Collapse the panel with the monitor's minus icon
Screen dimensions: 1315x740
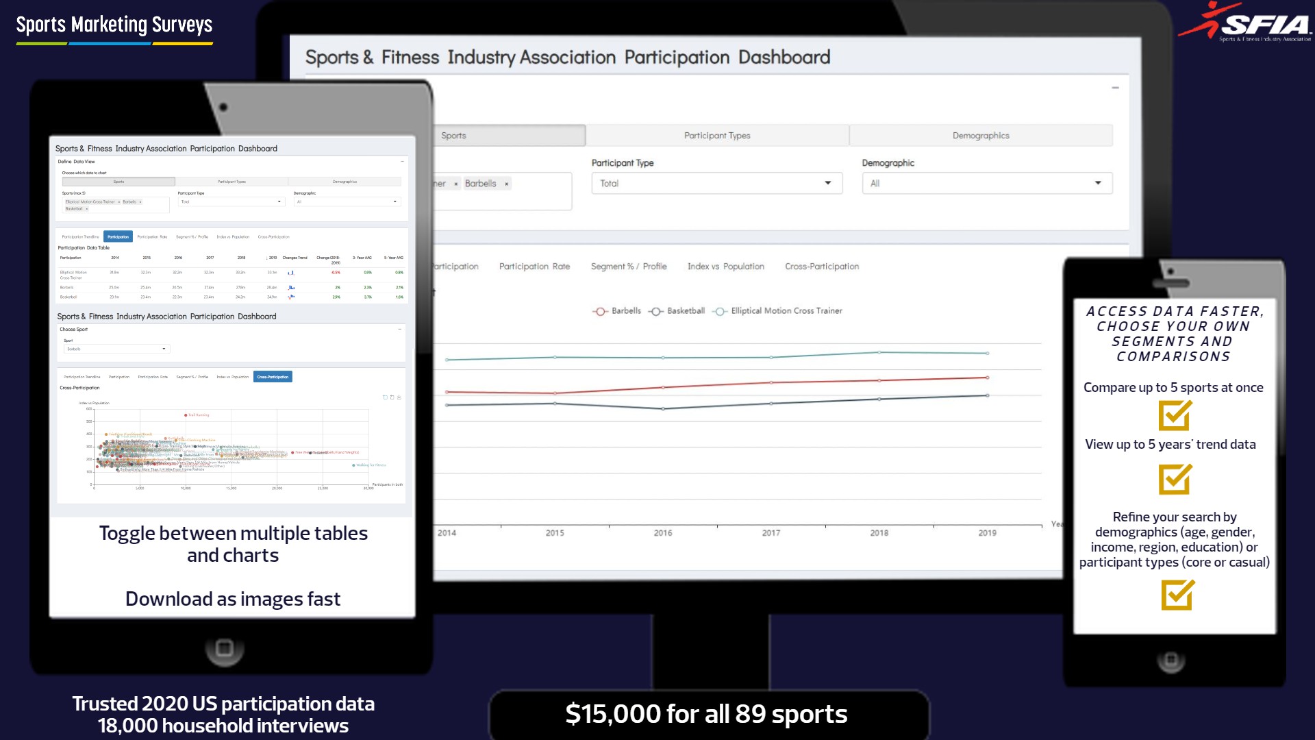1115,88
